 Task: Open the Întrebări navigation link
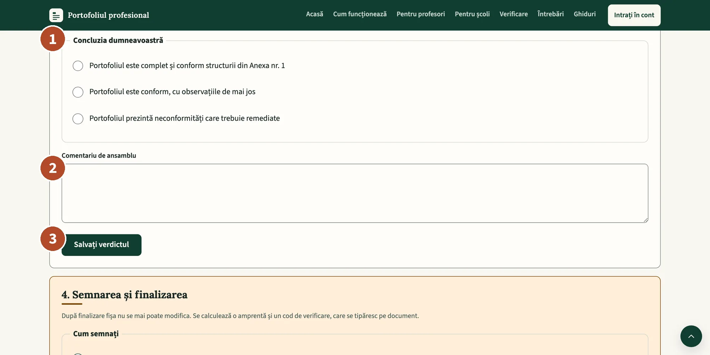(x=551, y=14)
